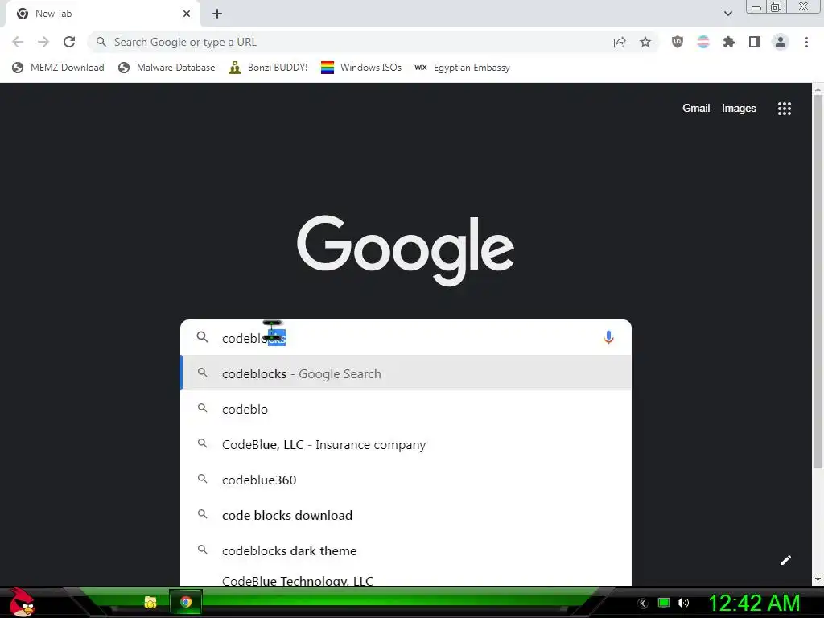This screenshot has width=824, height=618.
Task: Open the Chrome profile avatar
Action: click(x=781, y=42)
